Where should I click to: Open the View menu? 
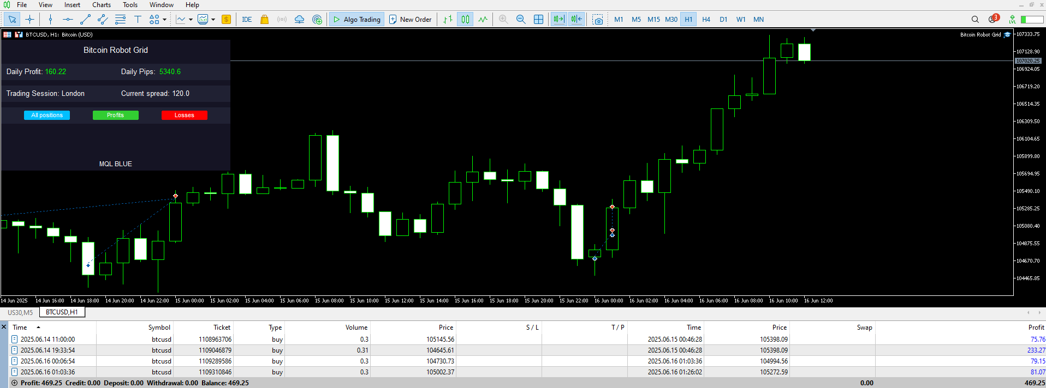pos(45,5)
